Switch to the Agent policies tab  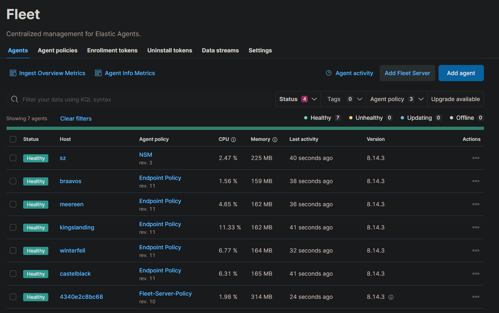point(58,50)
